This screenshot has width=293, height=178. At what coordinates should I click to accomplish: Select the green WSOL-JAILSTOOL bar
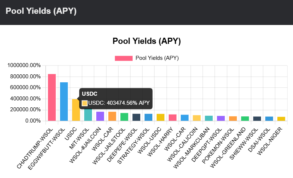click(x=124, y=117)
